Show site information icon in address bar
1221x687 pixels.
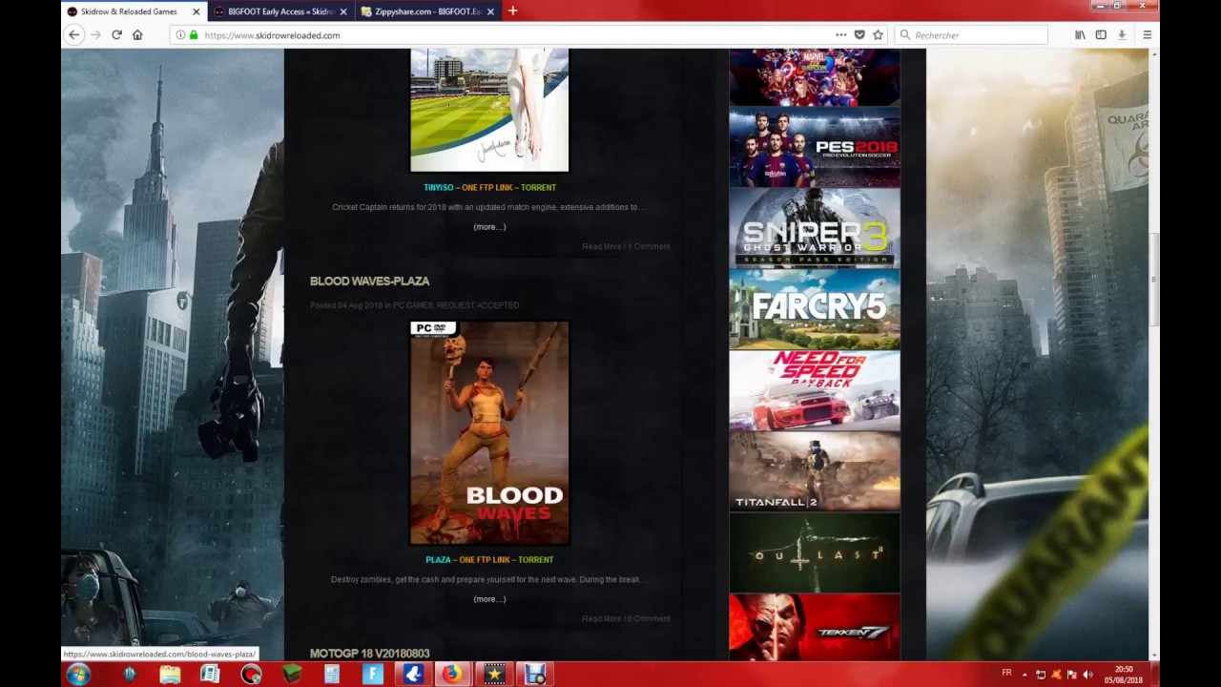coord(179,35)
